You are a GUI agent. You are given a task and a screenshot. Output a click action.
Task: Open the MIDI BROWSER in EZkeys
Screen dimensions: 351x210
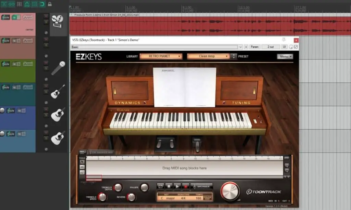(x=202, y=186)
